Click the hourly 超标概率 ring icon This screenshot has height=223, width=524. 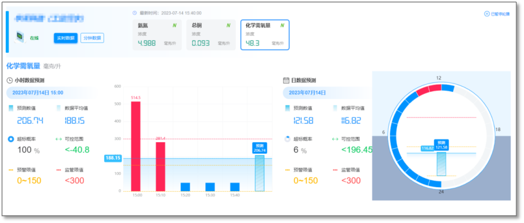[x=11, y=139]
